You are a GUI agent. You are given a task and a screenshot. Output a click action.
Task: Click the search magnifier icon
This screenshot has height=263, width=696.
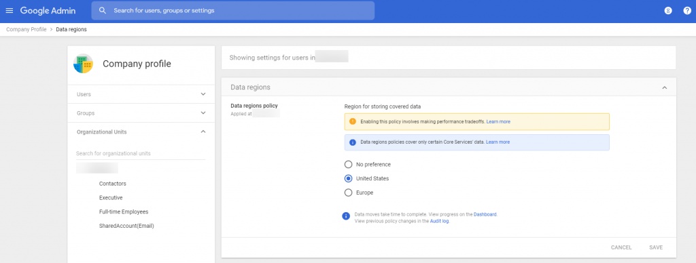point(103,11)
